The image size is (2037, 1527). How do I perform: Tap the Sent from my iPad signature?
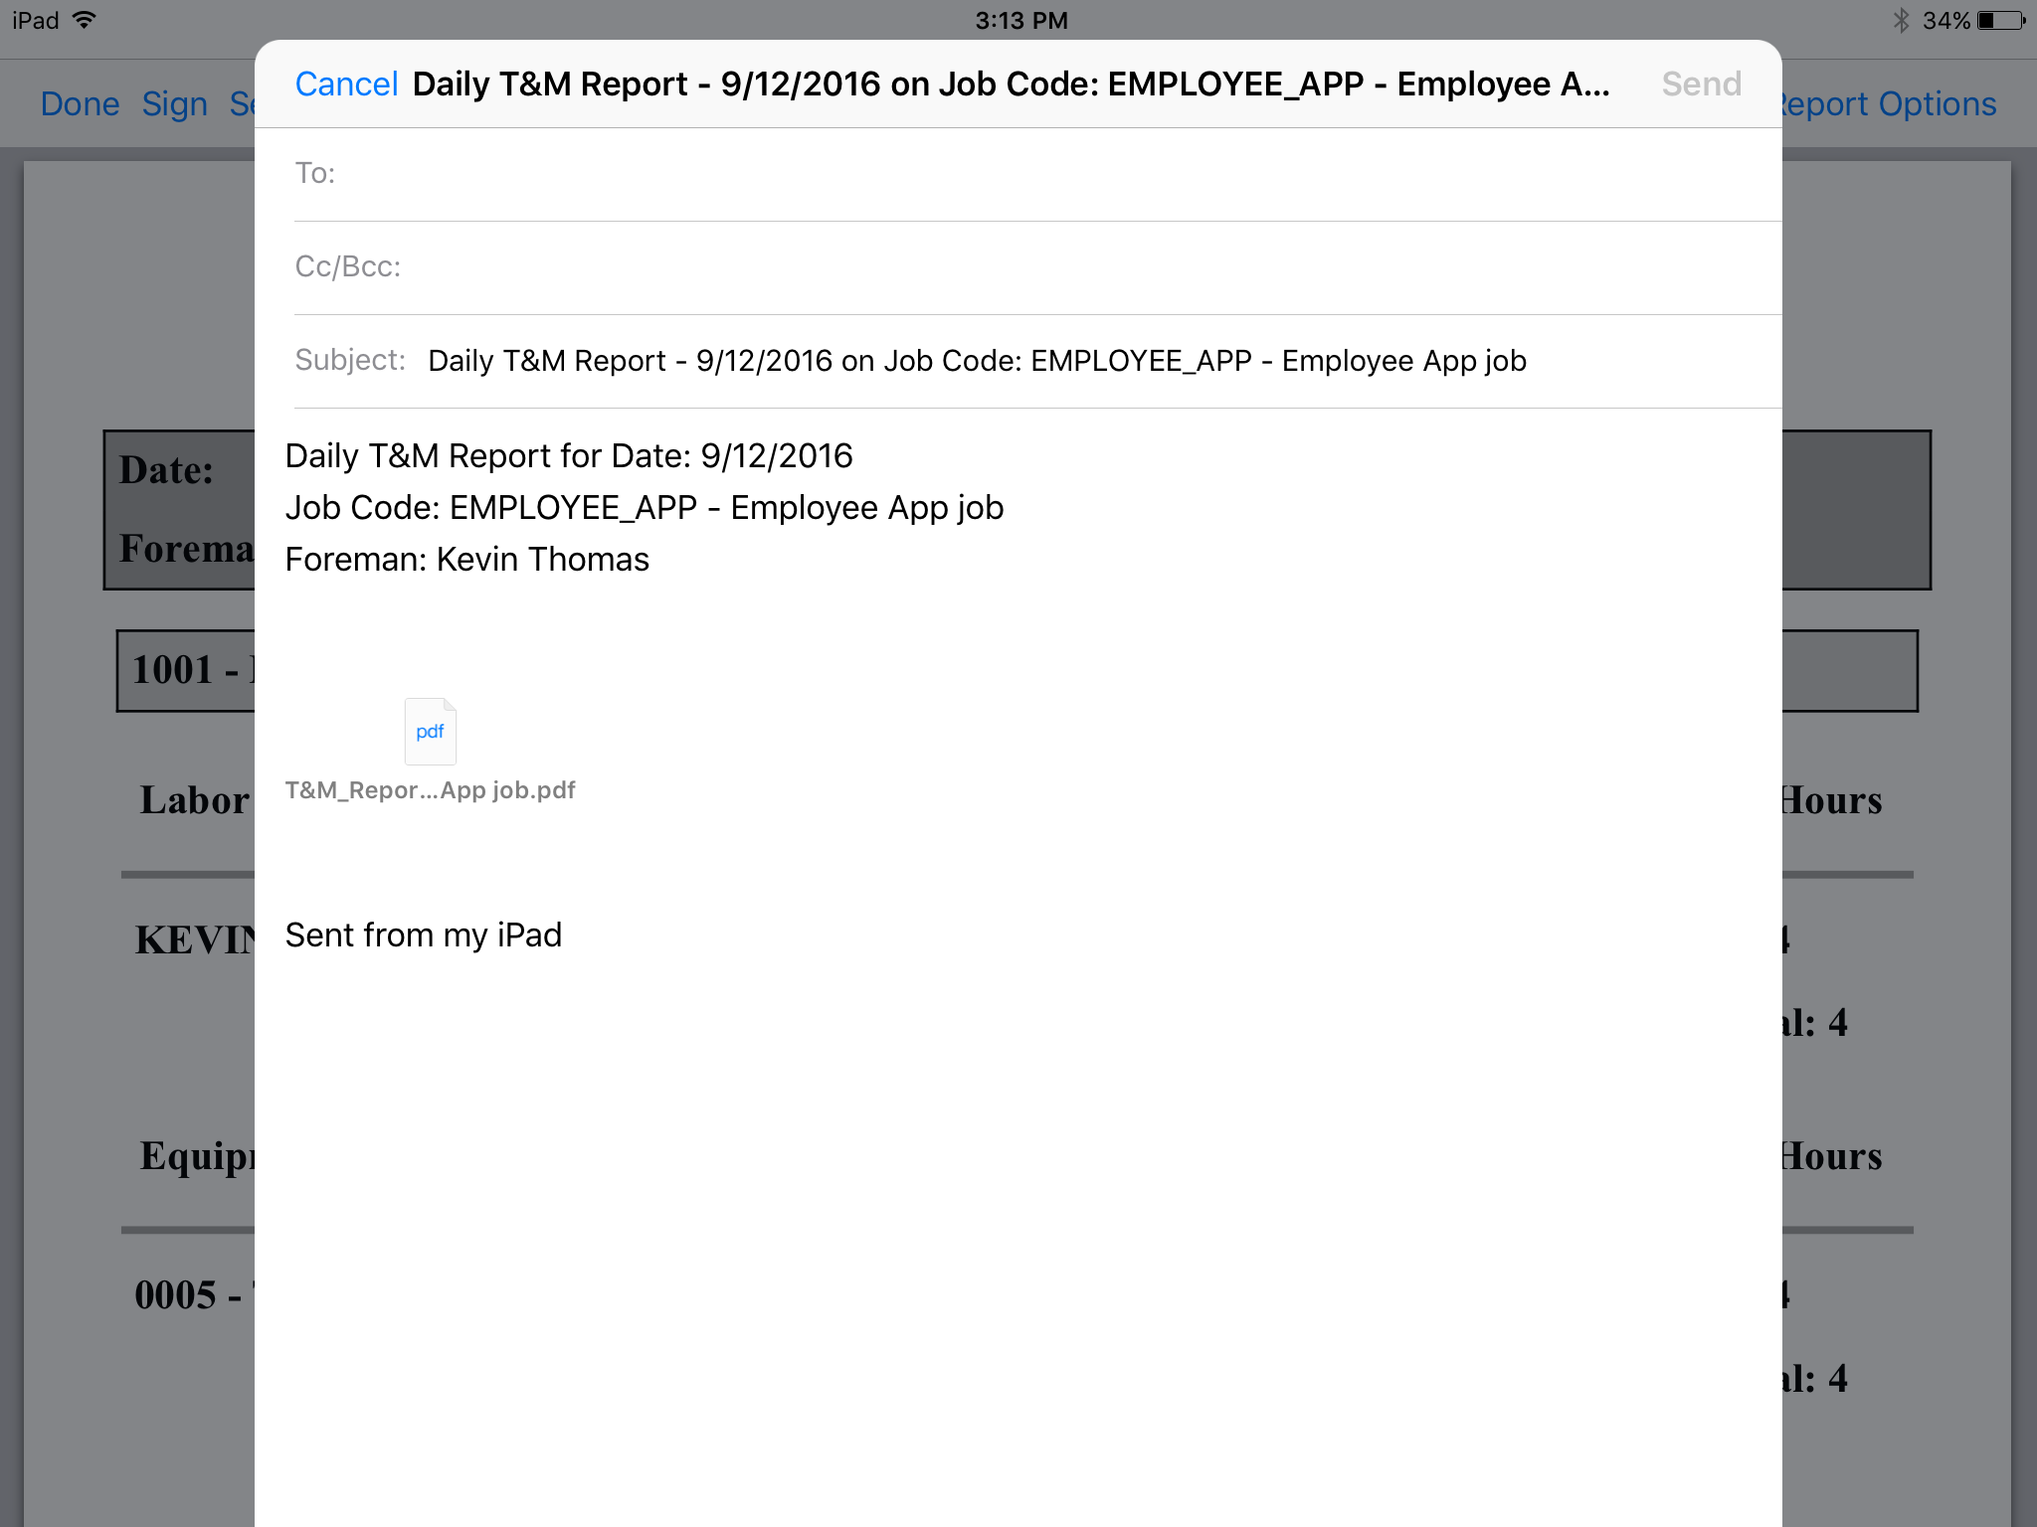point(423,933)
